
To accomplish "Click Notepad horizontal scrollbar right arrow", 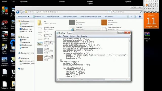I will point(127,79).
